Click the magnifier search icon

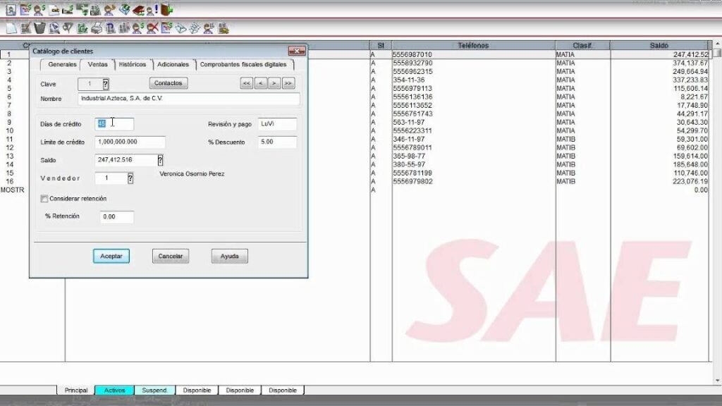coord(54,28)
